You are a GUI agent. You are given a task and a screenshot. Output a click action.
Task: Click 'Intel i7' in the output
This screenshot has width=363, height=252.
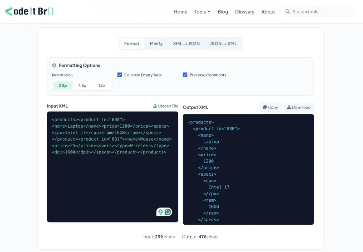[x=219, y=187]
